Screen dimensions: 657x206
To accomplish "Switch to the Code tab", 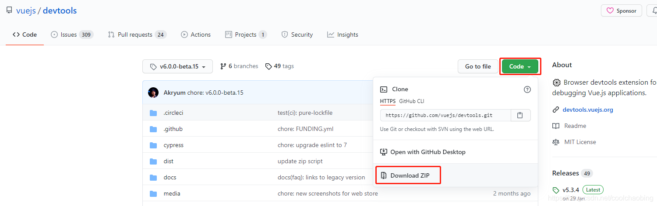I will click(25, 34).
